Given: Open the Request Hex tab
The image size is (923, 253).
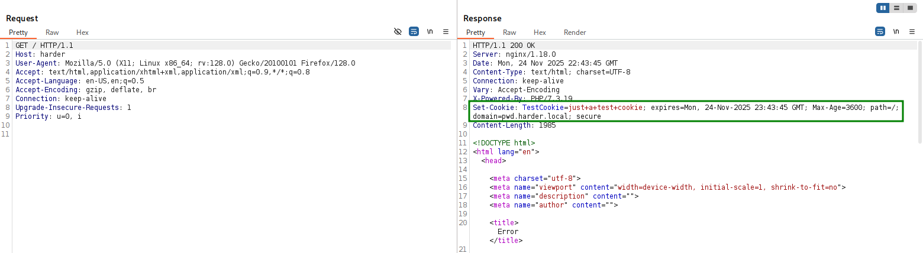Looking at the screenshot, I should (x=82, y=33).
